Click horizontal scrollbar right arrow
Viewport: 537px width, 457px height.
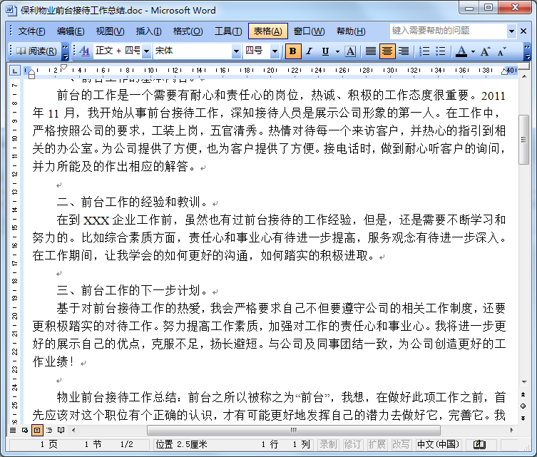tap(512, 430)
